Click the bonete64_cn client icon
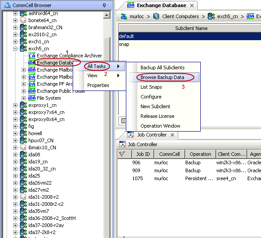261x238 pixels. click(x=23, y=20)
